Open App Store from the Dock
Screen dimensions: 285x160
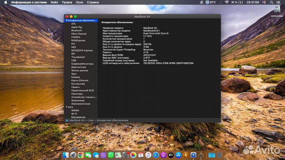(178, 155)
